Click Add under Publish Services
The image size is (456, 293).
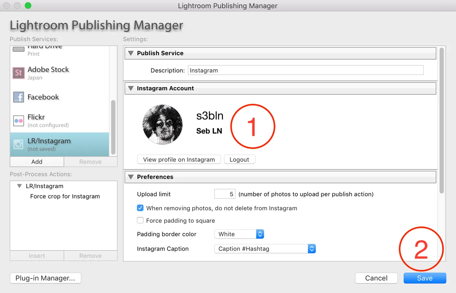click(x=37, y=162)
